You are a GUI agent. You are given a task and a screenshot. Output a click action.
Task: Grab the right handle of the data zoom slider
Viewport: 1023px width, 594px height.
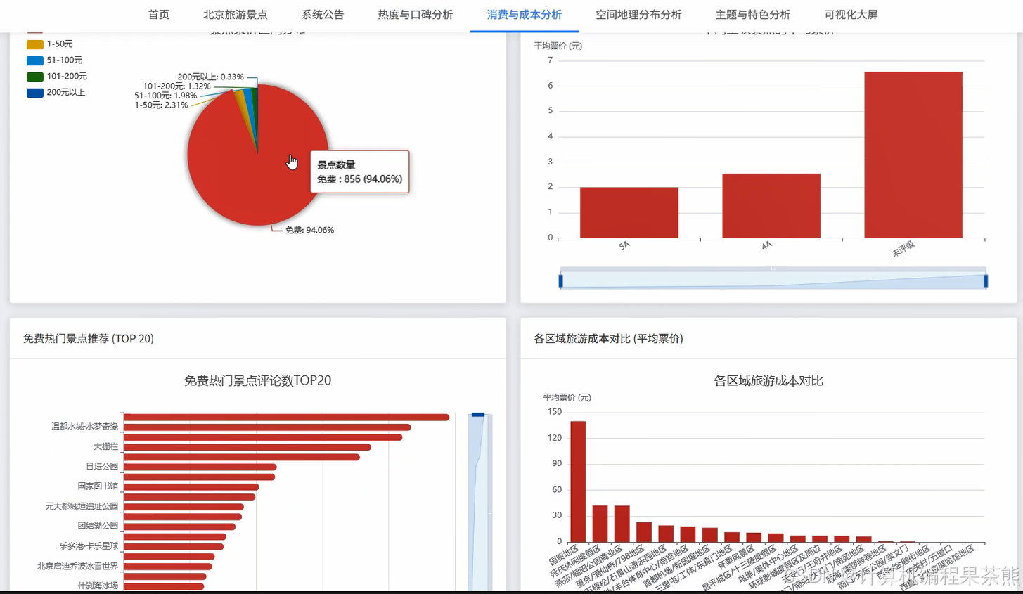(986, 281)
